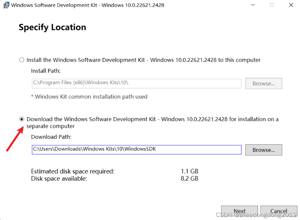Click the window title text
The height and width of the screenshot is (220, 300).
(x=88, y=5)
